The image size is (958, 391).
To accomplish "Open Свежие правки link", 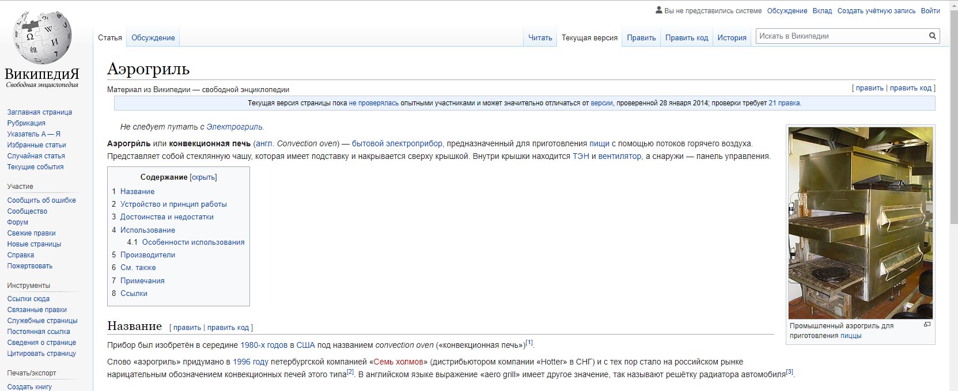I will click(x=31, y=233).
